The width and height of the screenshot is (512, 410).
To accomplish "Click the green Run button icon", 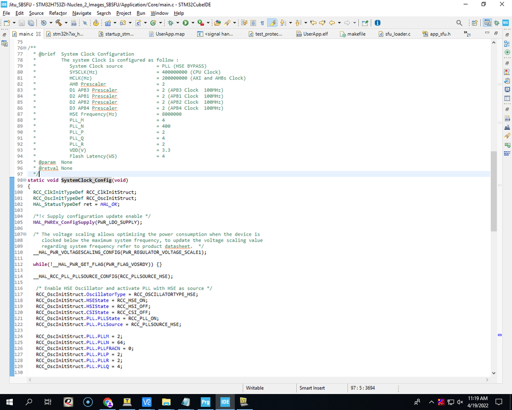I will [x=186, y=23].
